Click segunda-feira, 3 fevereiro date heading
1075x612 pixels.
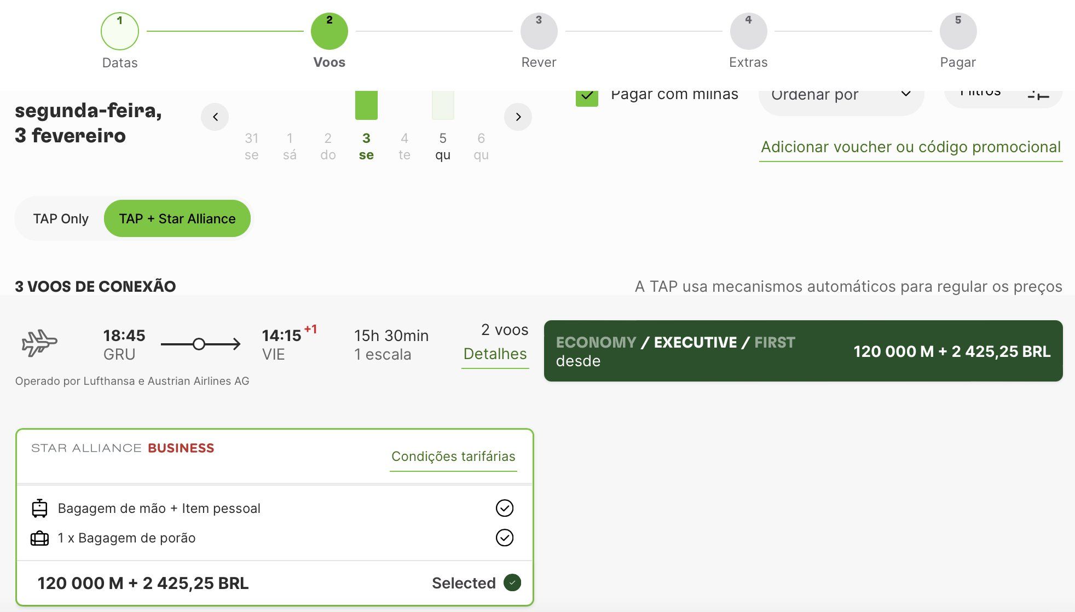pyautogui.click(x=88, y=123)
